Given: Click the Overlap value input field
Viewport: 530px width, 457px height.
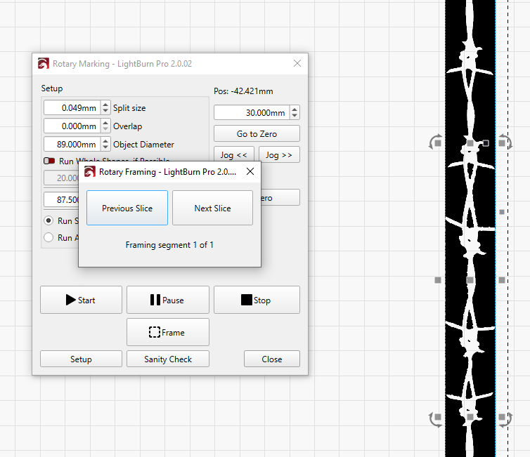Looking at the screenshot, I should (x=71, y=126).
